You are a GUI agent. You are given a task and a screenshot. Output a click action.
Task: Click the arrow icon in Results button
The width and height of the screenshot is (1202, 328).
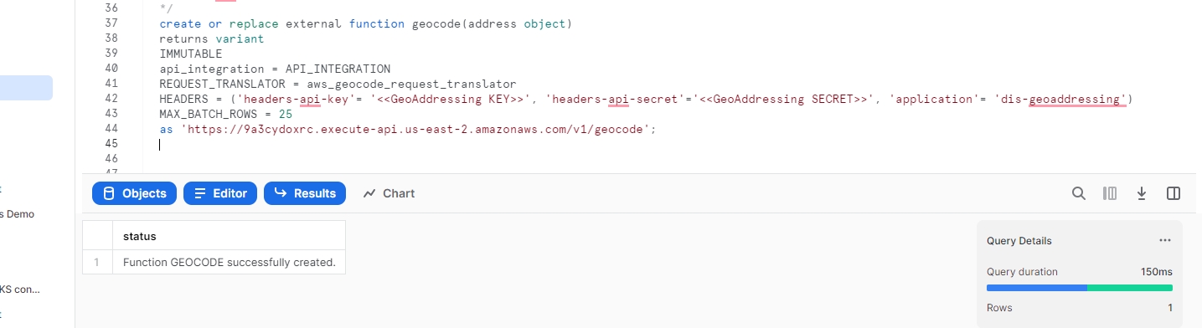(280, 193)
